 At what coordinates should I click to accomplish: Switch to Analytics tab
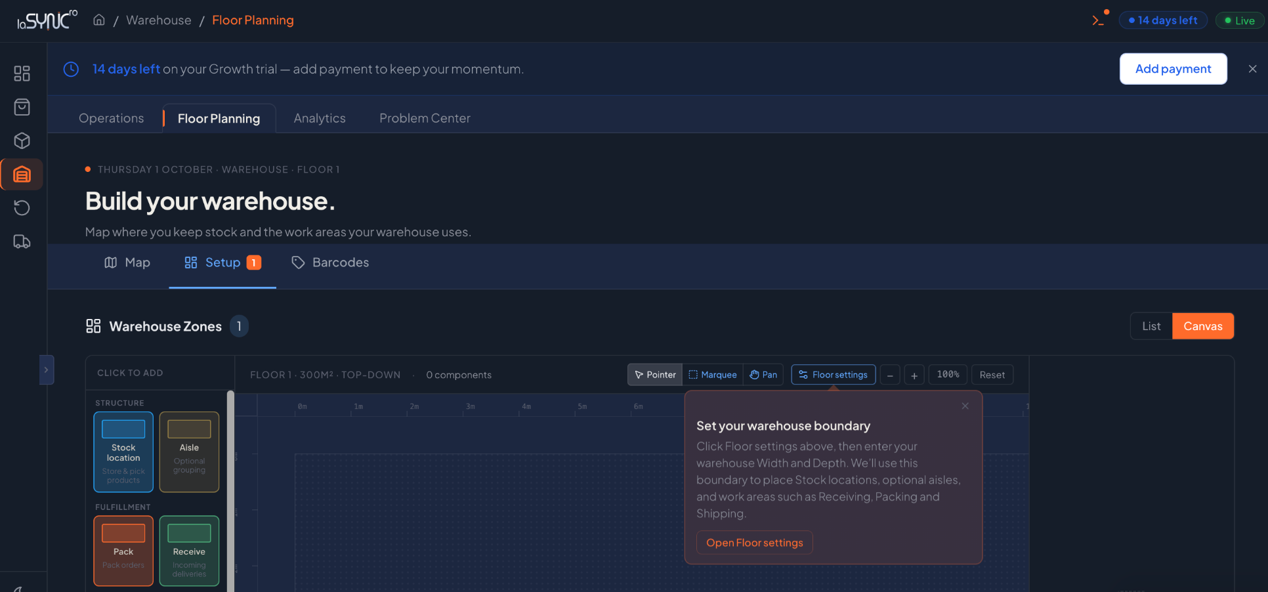point(320,118)
